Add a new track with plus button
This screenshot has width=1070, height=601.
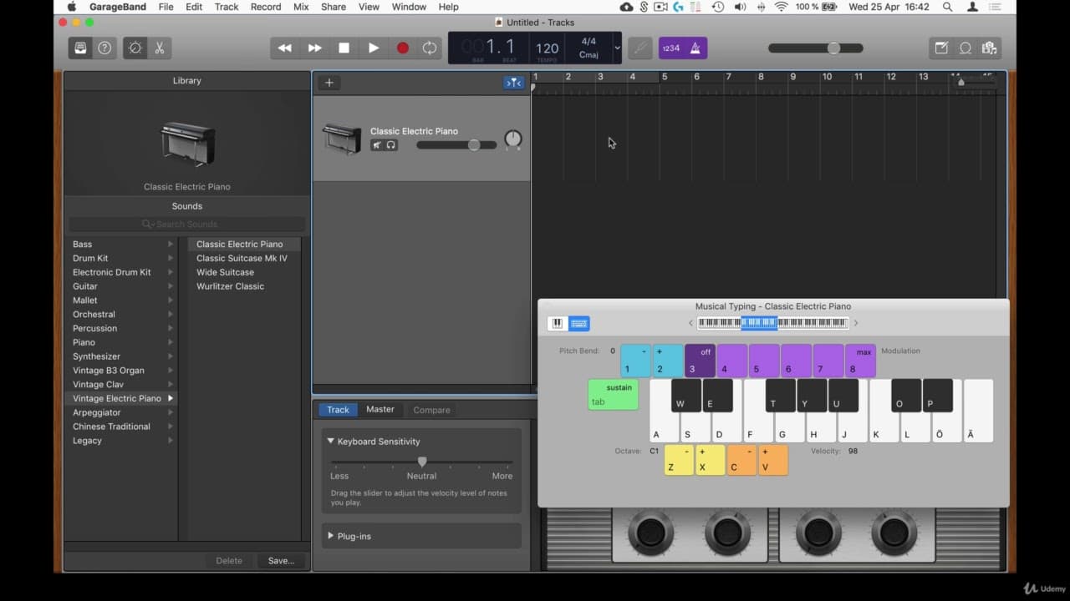tap(329, 83)
